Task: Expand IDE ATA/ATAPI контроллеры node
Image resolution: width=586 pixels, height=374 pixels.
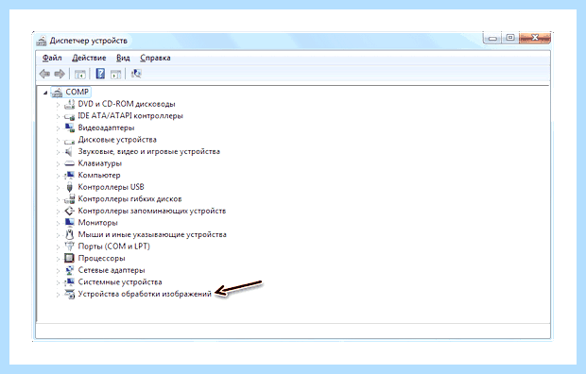Action: [58, 116]
